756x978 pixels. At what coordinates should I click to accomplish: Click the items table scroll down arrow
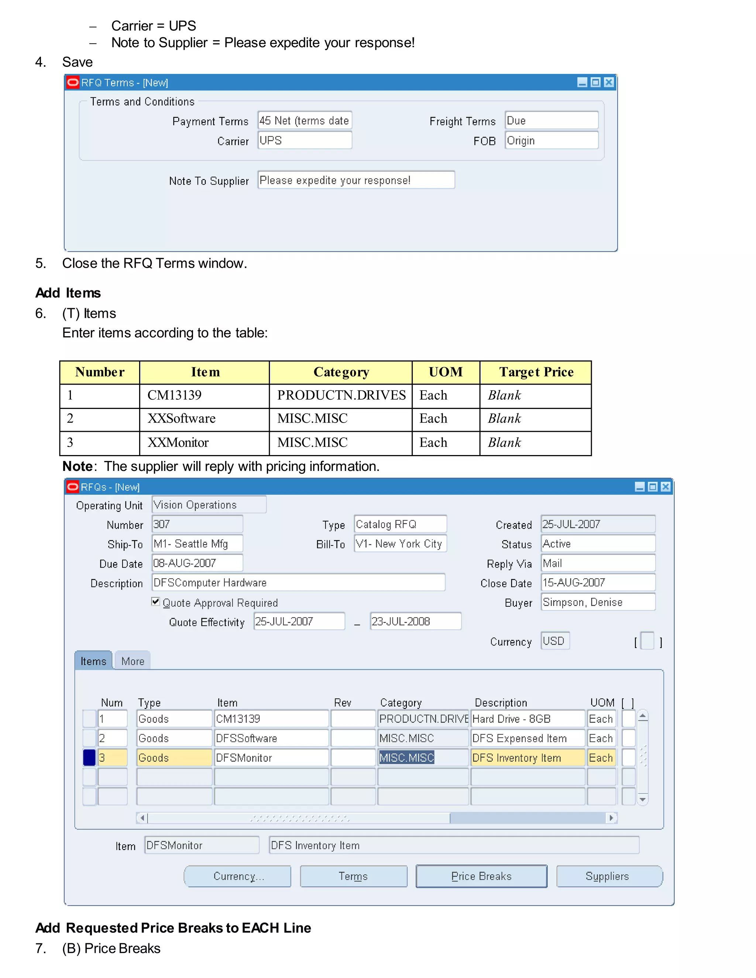[x=642, y=799]
